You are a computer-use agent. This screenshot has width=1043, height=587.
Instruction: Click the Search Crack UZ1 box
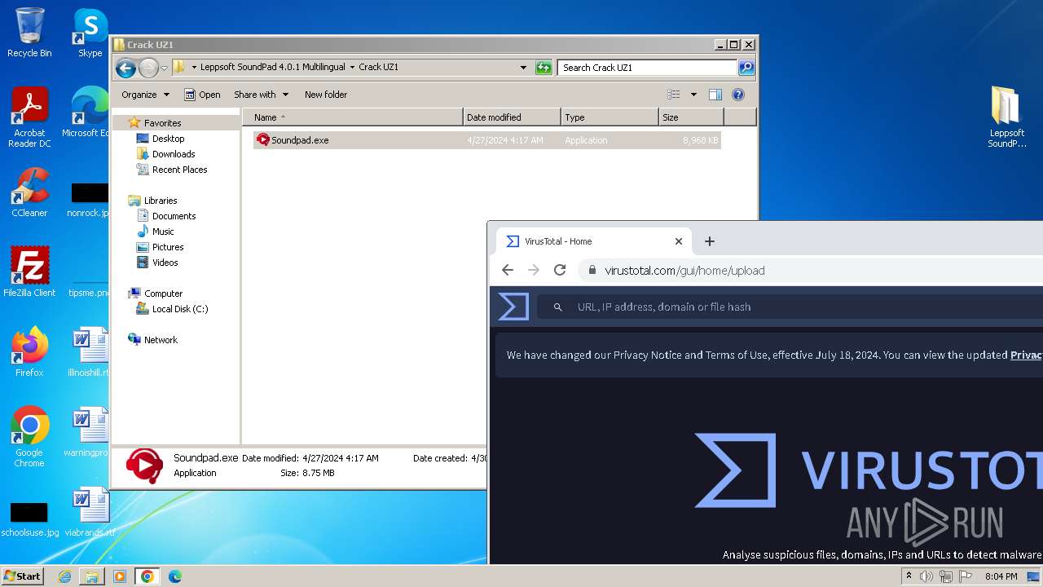click(x=647, y=68)
